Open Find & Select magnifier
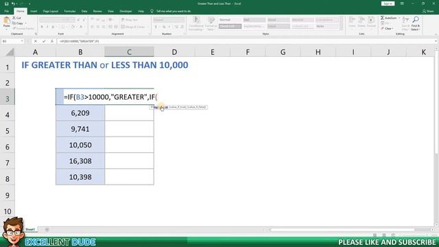The width and height of the screenshot is (439, 247). (416, 20)
